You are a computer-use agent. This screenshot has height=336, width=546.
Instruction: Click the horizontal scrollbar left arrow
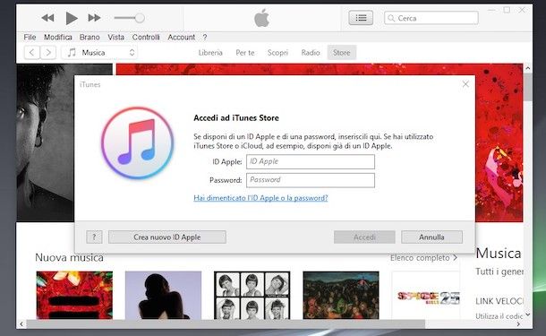point(21,324)
